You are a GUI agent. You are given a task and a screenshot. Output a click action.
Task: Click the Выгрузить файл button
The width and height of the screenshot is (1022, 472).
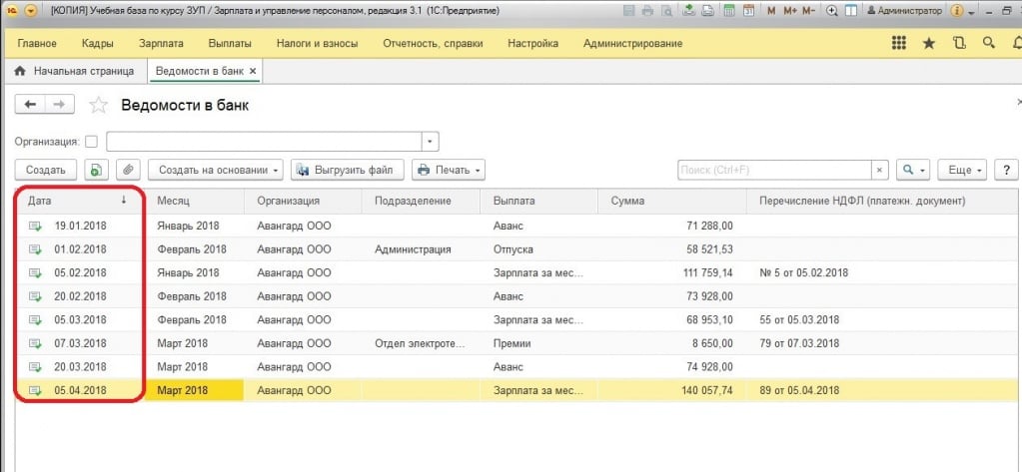tap(347, 170)
